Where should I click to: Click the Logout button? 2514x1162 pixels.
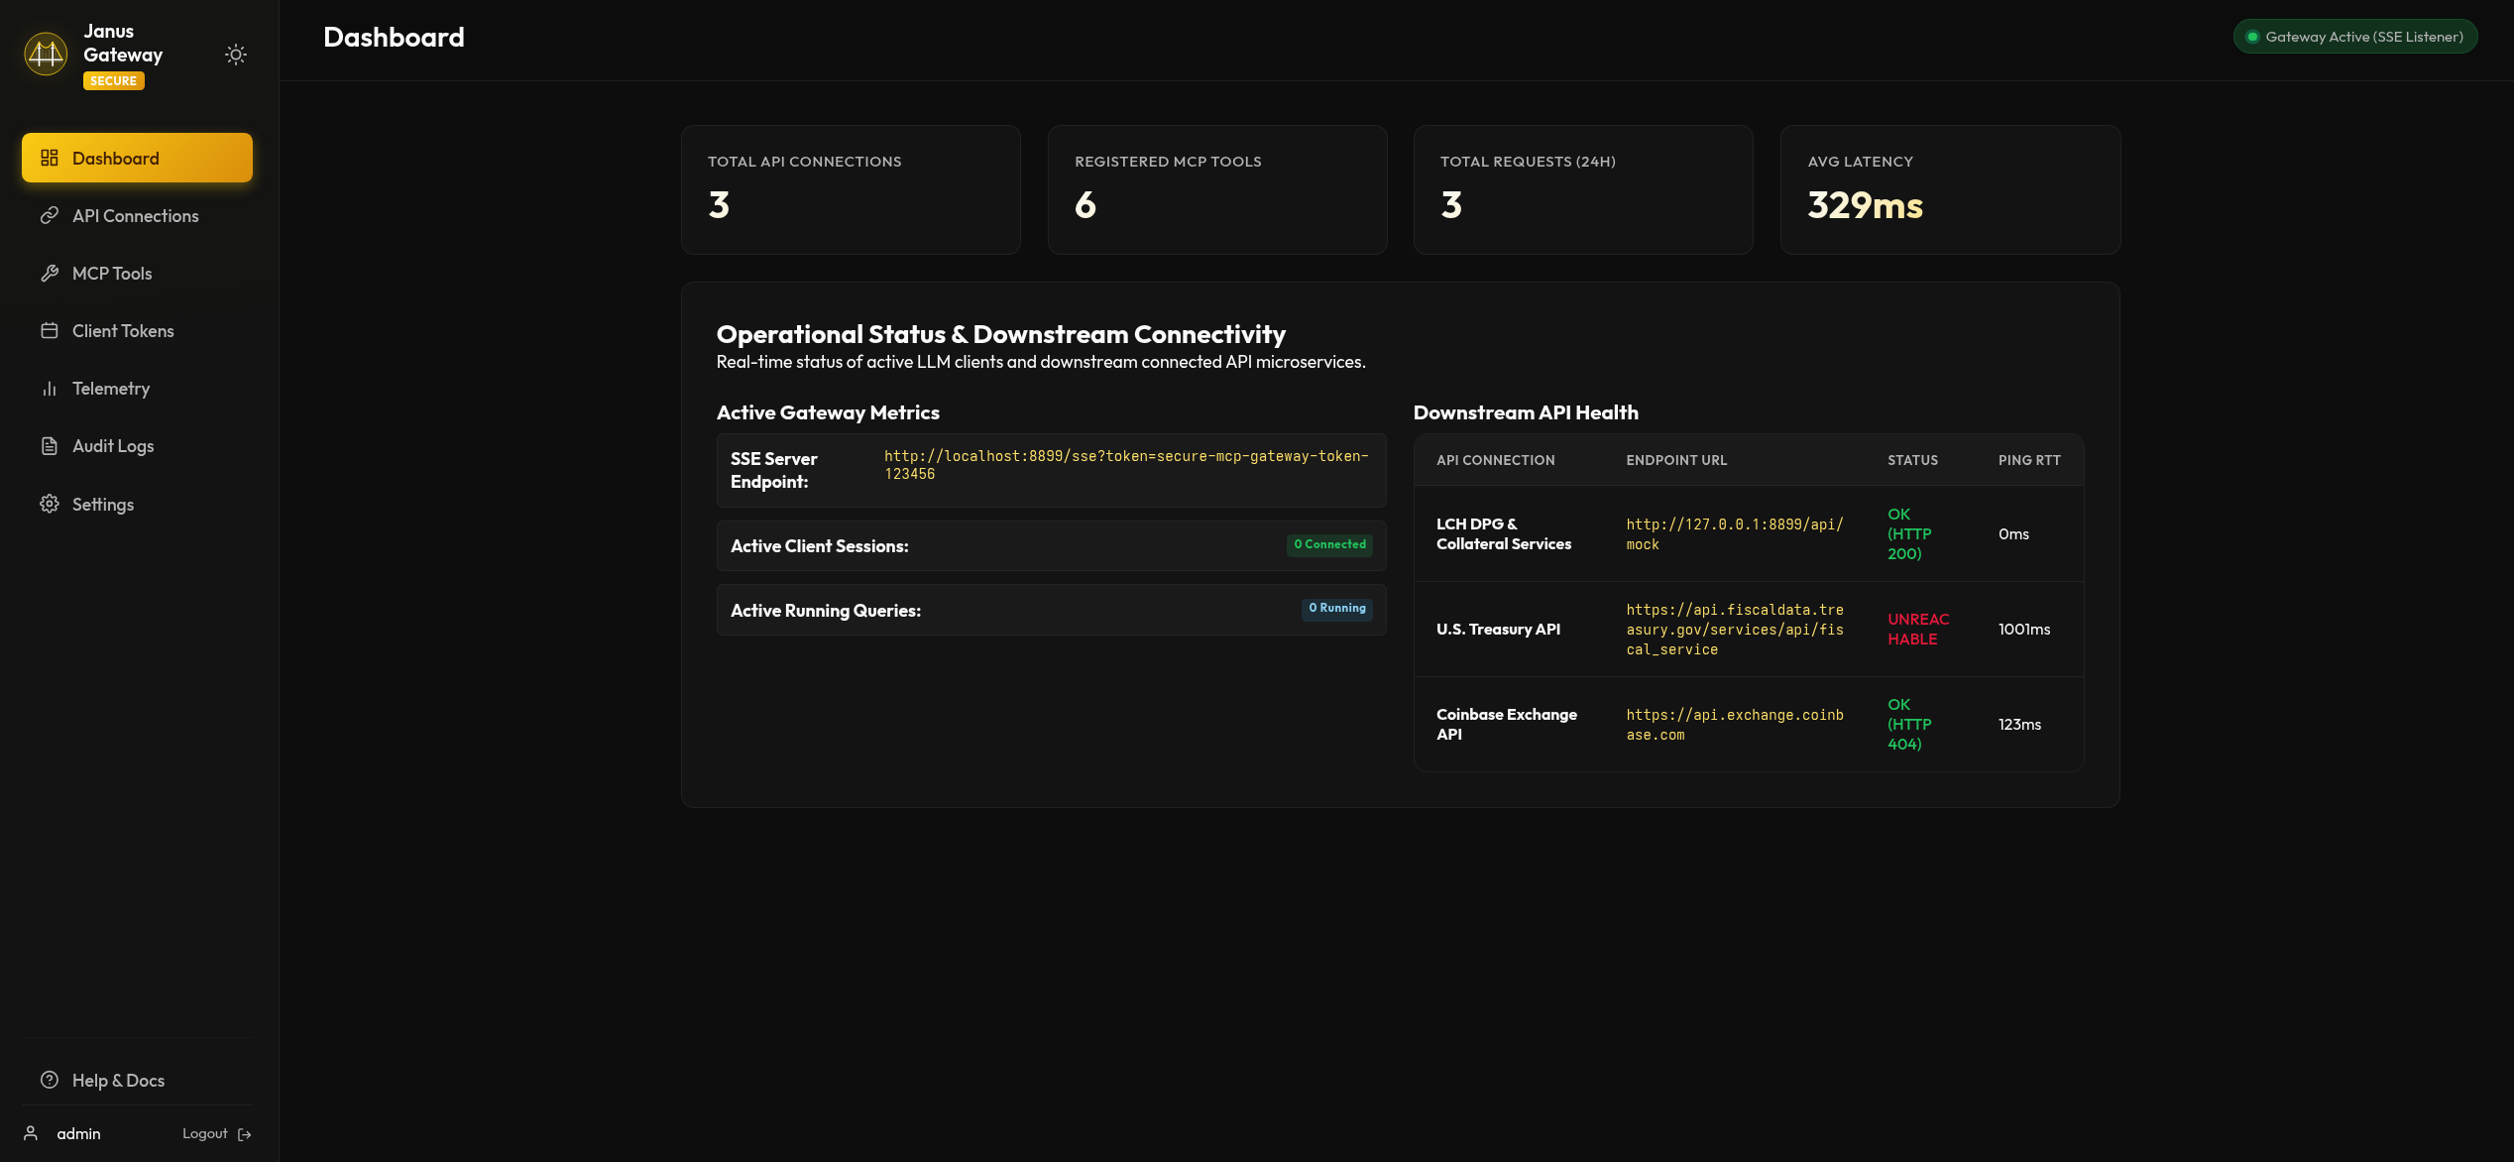pos(216,1133)
